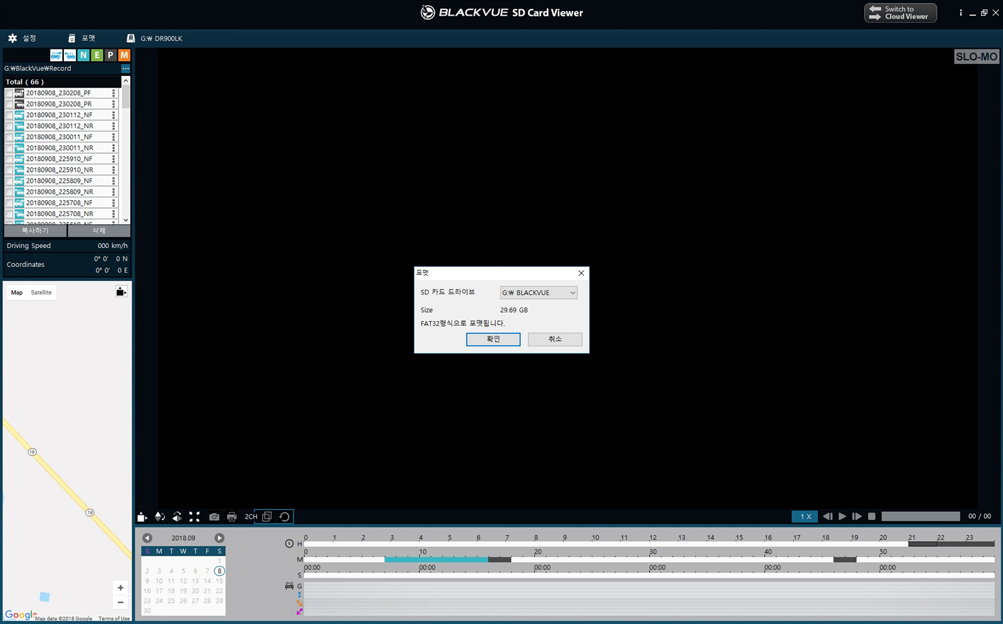Image resolution: width=1003 pixels, height=624 pixels.
Task: Flip video vertically
Action: (x=160, y=517)
